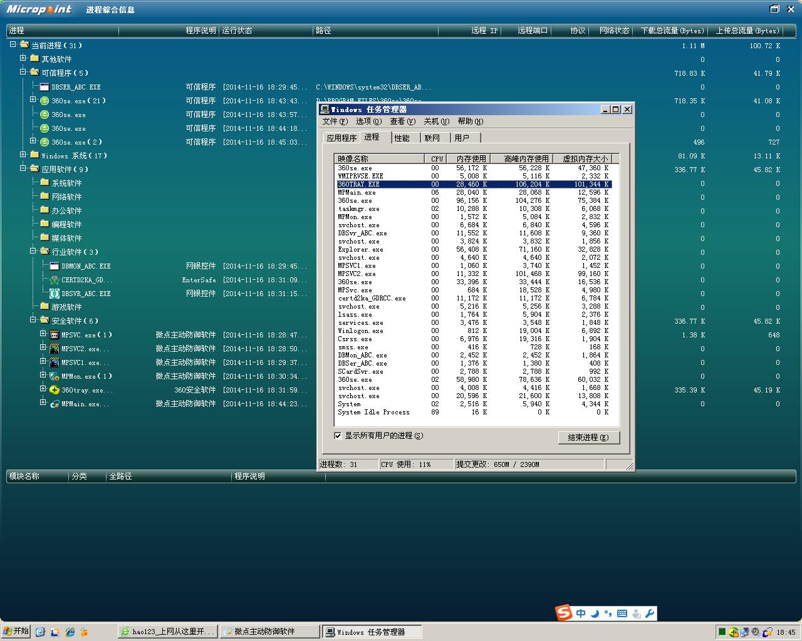Open the 关机(U) menu in Task Manager
The width and height of the screenshot is (802, 641).
pos(436,121)
